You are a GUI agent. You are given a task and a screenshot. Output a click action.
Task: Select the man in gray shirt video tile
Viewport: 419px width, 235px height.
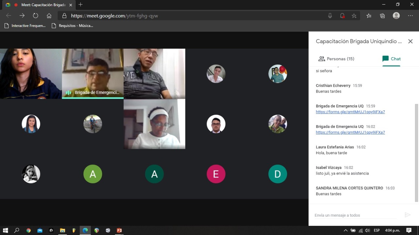(155, 74)
